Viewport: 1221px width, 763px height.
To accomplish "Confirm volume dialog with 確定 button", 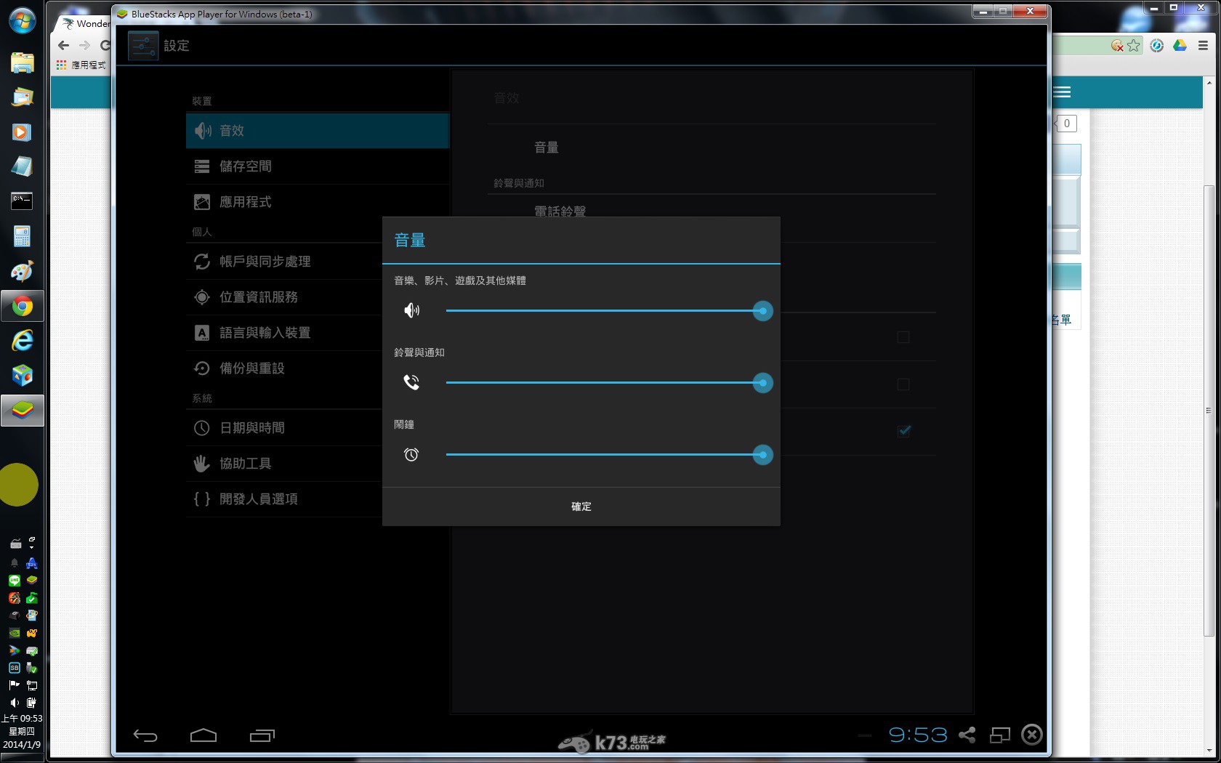I will click(581, 506).
